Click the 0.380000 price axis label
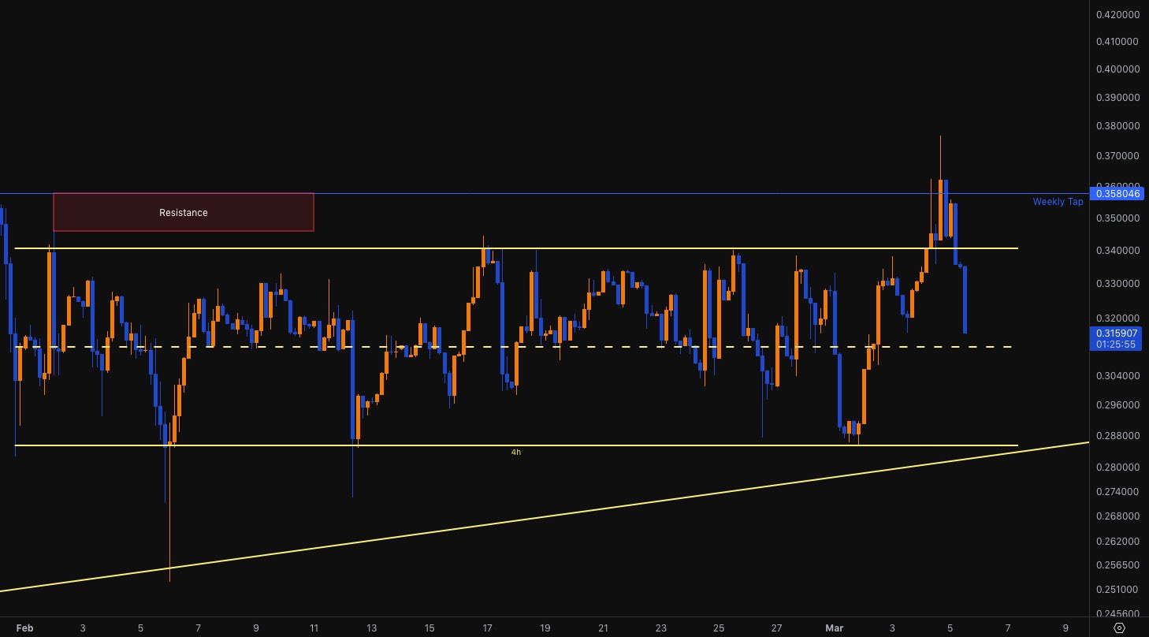 [x=1117, y=126]
